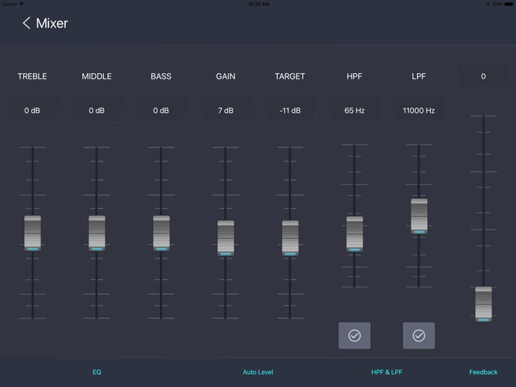Image resolution: width=516 pixels, height=387 pixels.
Task: Click the TARGET fader knob
Action: 290,238
